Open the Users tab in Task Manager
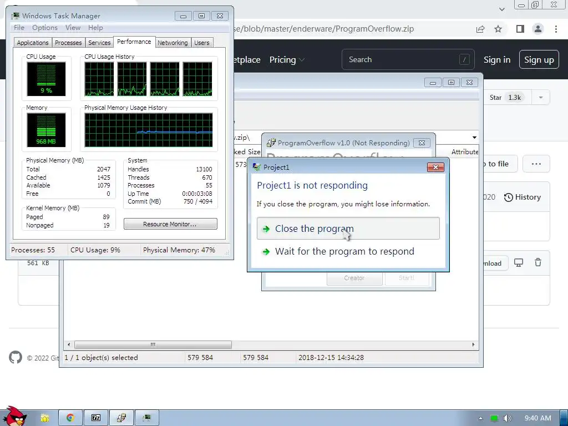 tap(202, 43)
